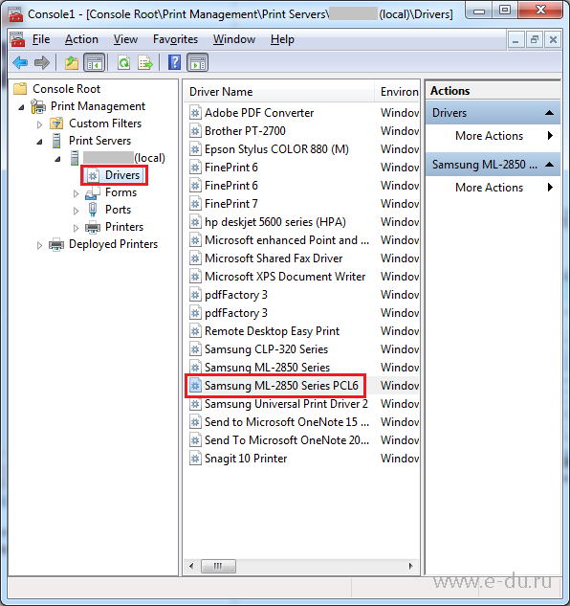Click the scroll left arrow in driver list
The width and height of the screenshot is (570, 606).
tap(191, 566)
